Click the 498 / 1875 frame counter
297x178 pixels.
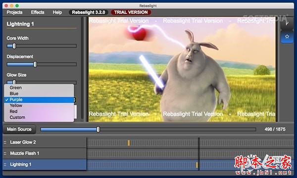(275, 129)
